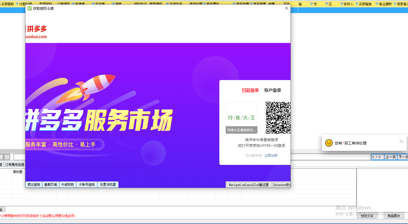The height and width of the screenshot is (224, 408).
Task: Click the NavigationCancelled看这里 button
Action: tap(249, 185)
